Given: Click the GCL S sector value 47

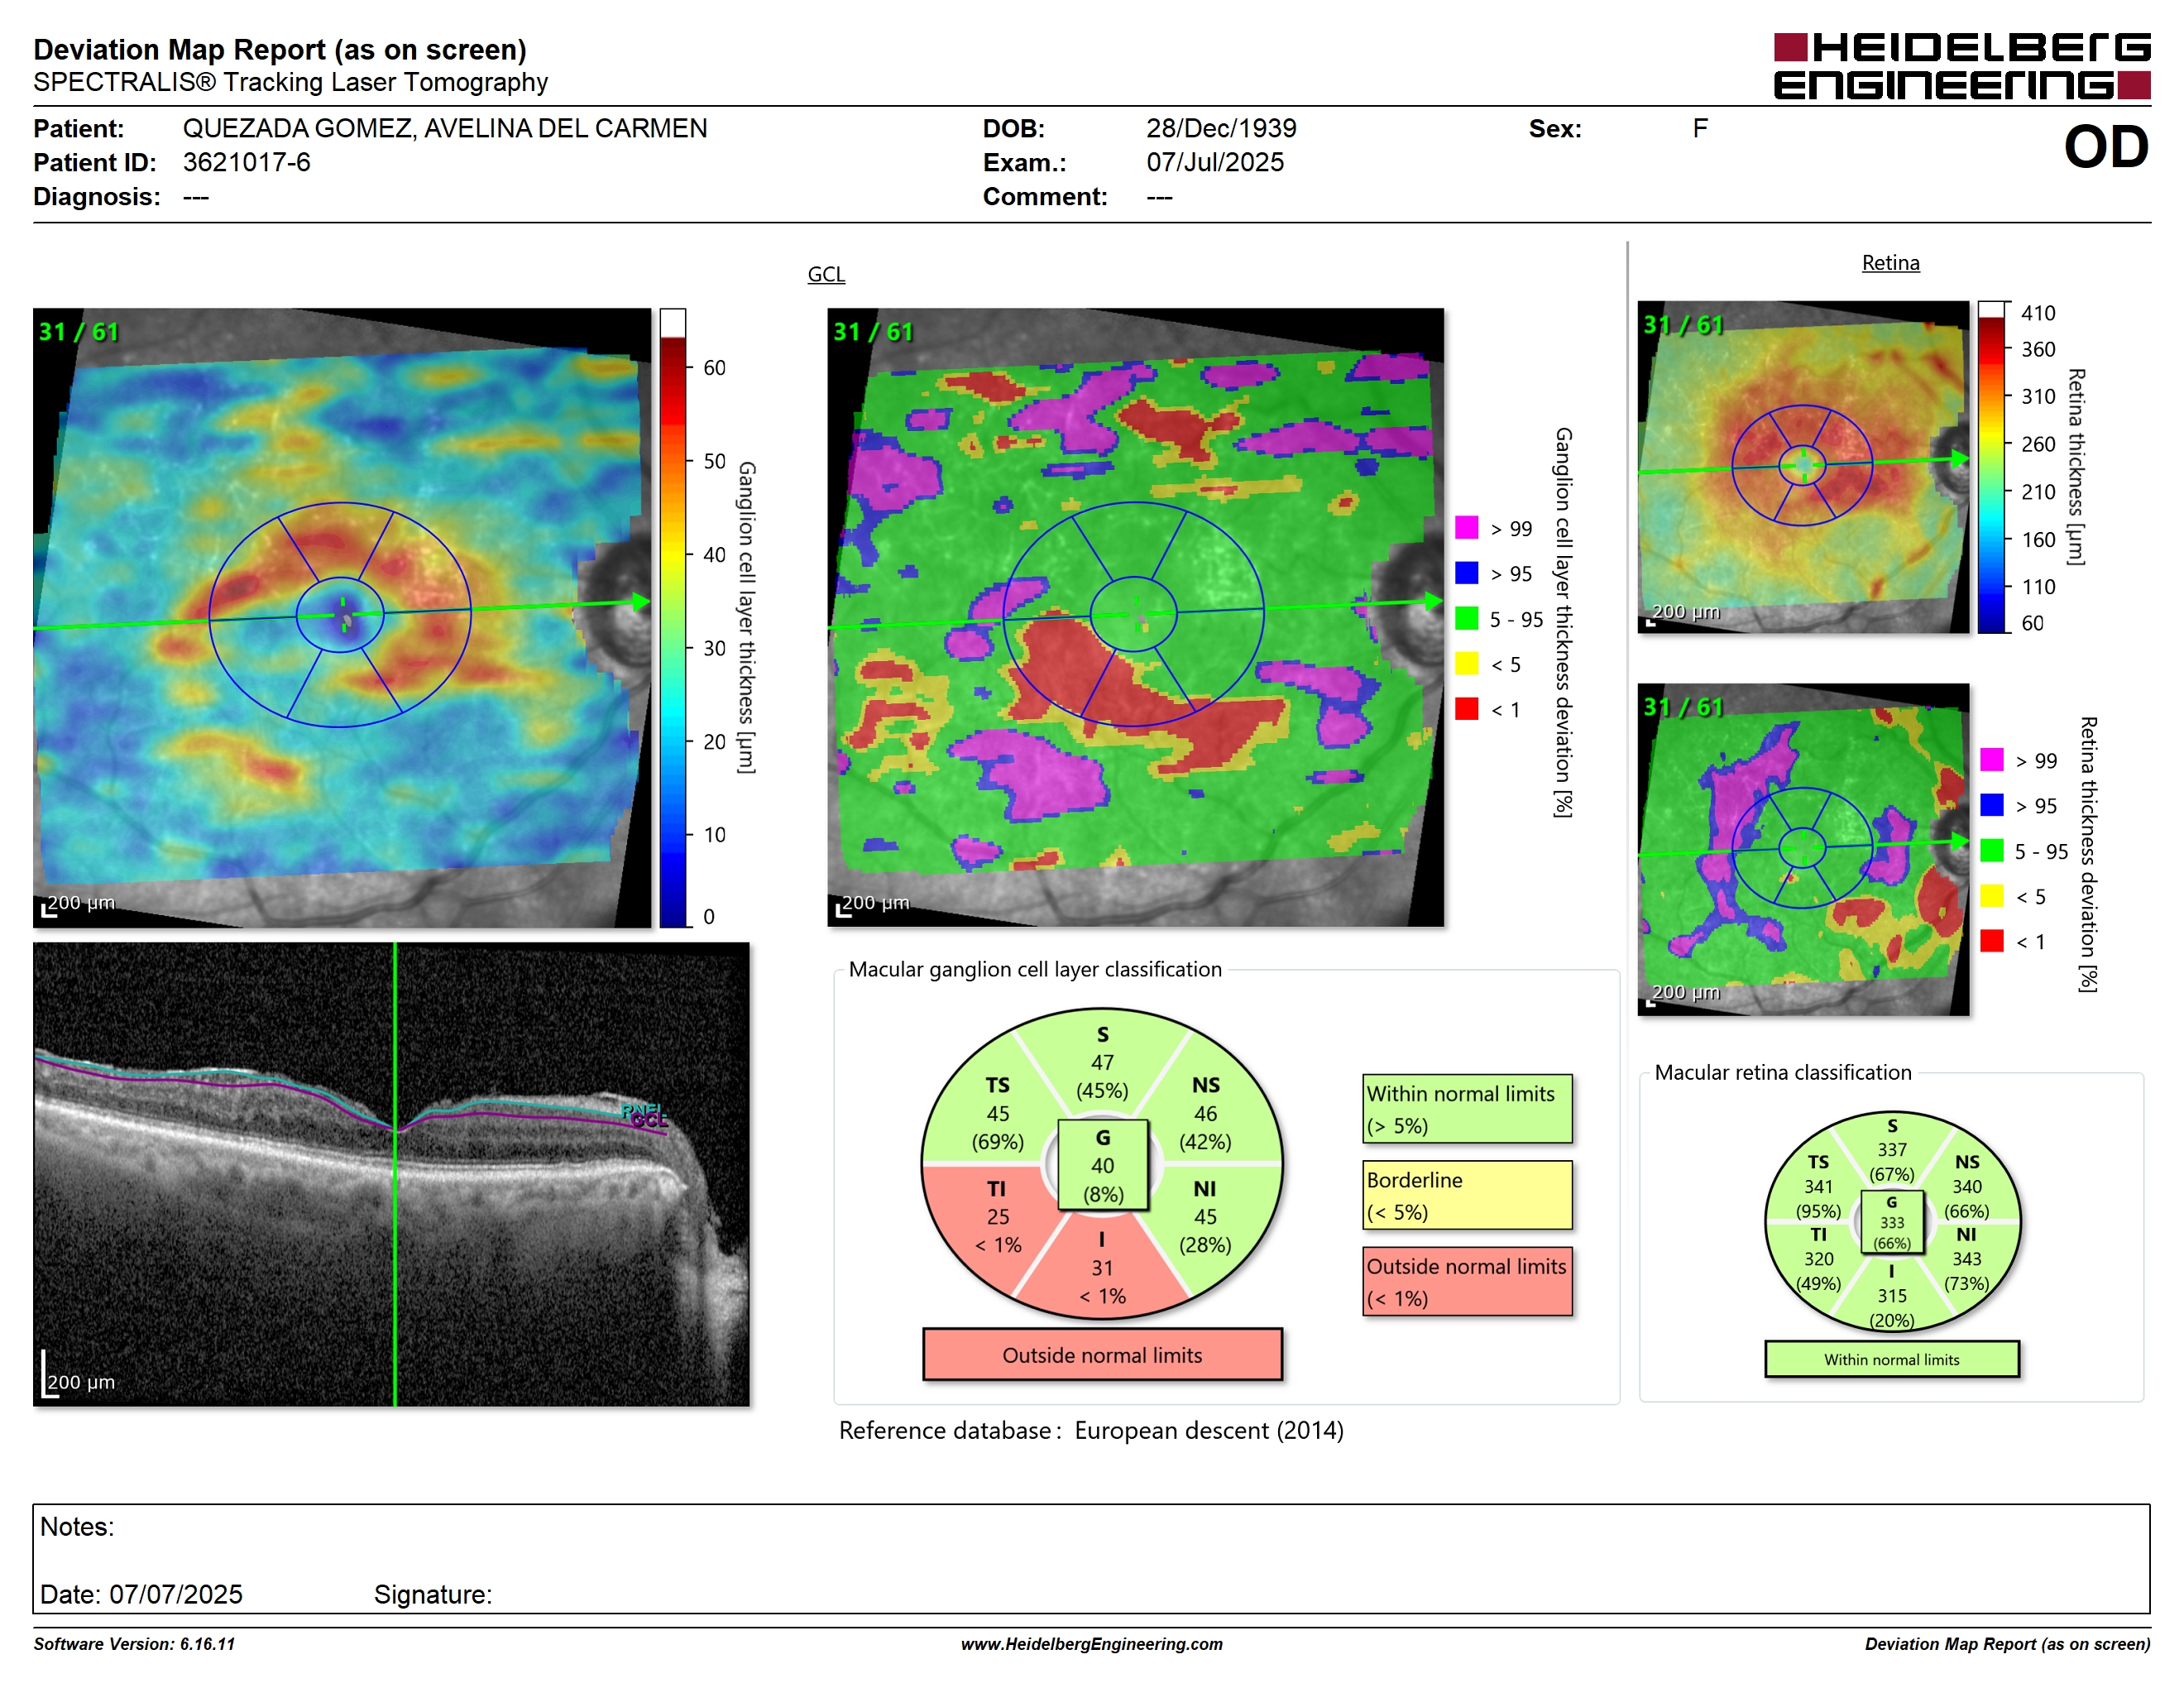Looking at the screenshot, I should [x=1102, y=1063].
